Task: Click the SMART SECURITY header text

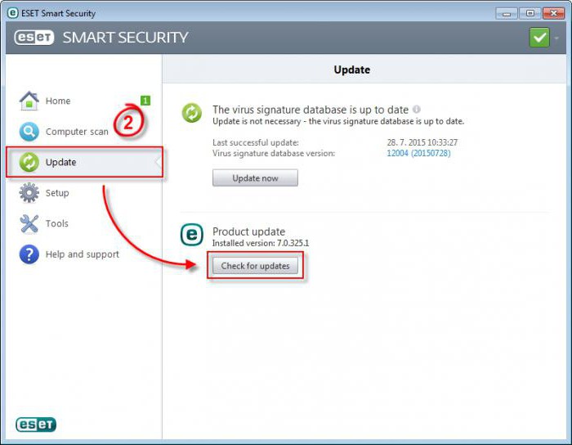Action: click(126, 38)
